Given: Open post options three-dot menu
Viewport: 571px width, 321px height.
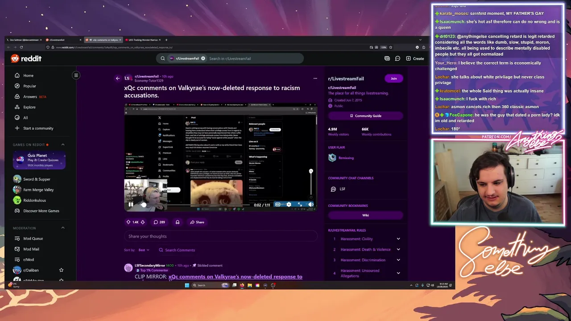Looking at the screenshot, I should click(x=315, y=78).
